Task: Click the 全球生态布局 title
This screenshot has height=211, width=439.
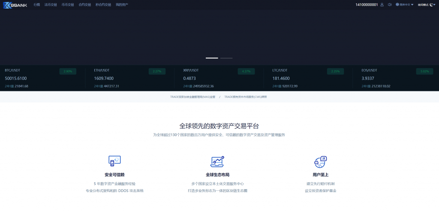Action: 217,175
